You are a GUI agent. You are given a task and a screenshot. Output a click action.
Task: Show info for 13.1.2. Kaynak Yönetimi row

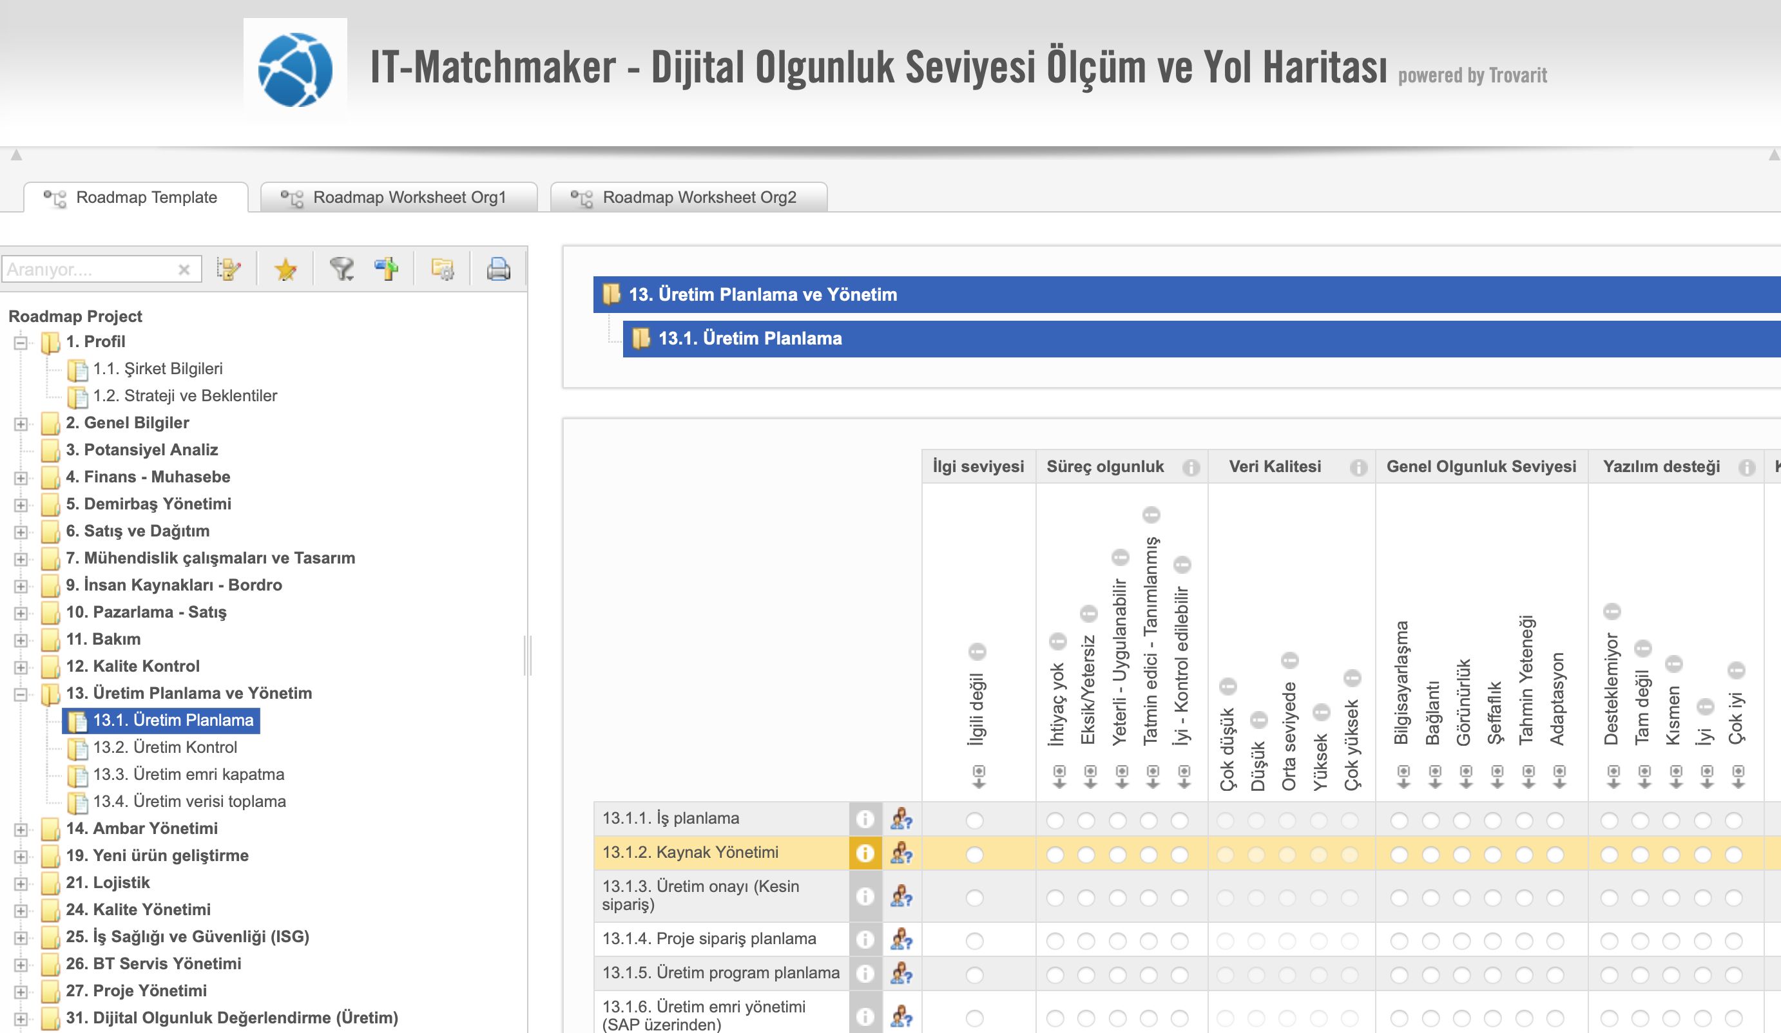click(x=865, y=853)
